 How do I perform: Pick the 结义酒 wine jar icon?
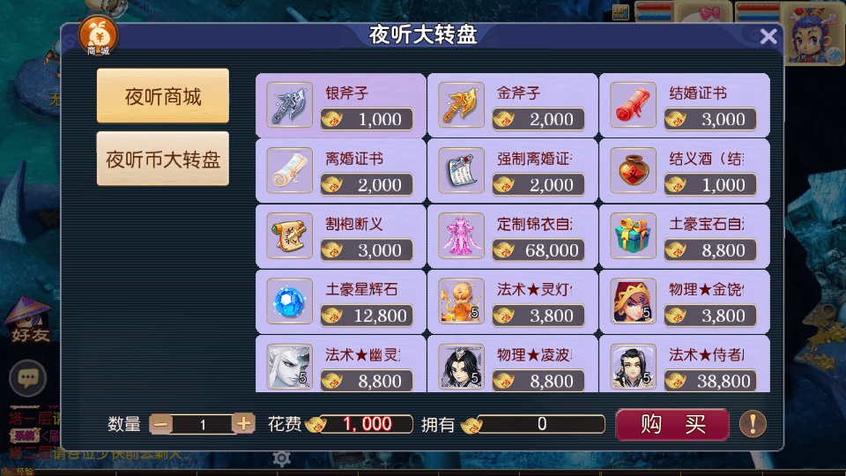(633, 170)
